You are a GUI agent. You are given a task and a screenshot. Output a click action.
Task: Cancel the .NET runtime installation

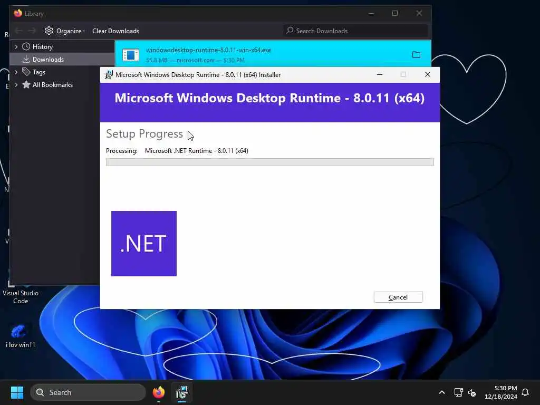pyautogui.click(x=398, y=297)
